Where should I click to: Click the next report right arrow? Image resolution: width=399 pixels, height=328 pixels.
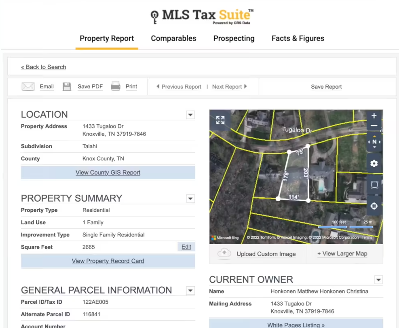point(245,86)
